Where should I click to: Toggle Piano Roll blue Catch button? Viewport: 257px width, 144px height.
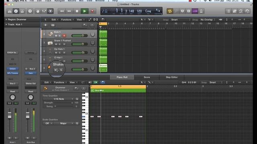pyautogui.click(x=102, y=82)
